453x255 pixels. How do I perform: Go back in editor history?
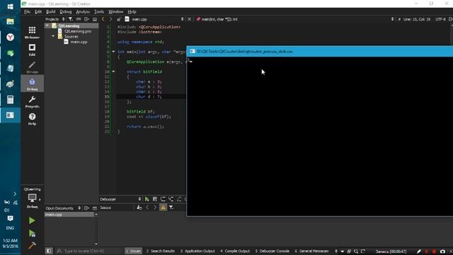(103, 19)
